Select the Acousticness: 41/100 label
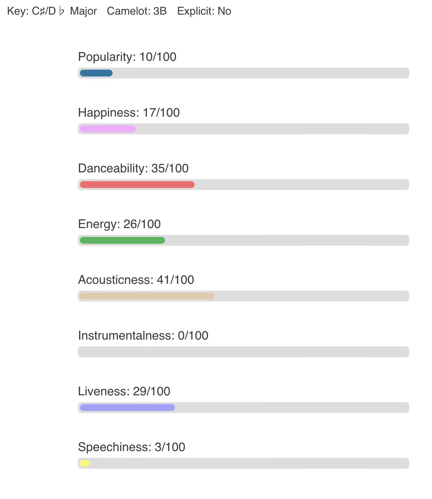Screen dimensions: 432x499 tap(136, 280)
